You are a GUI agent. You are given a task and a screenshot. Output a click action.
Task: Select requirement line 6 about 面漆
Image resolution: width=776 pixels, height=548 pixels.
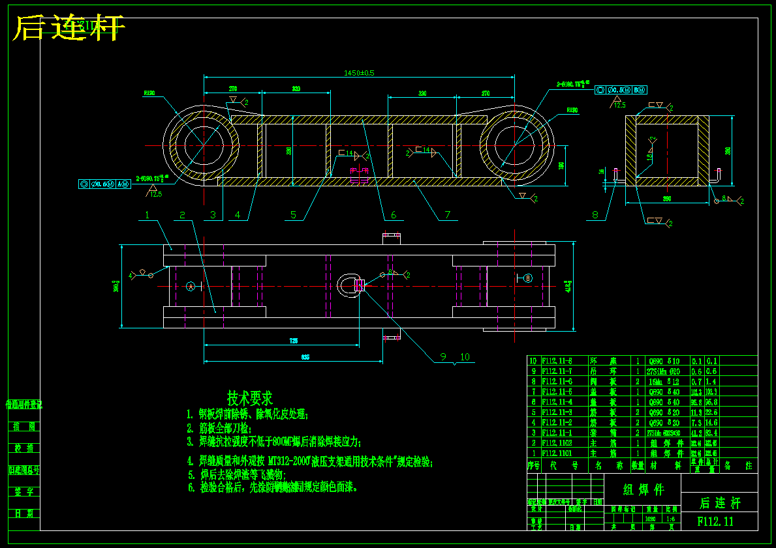(273, 487)
